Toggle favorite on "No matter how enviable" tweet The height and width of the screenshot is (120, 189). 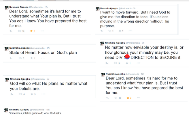pos(126,63)
